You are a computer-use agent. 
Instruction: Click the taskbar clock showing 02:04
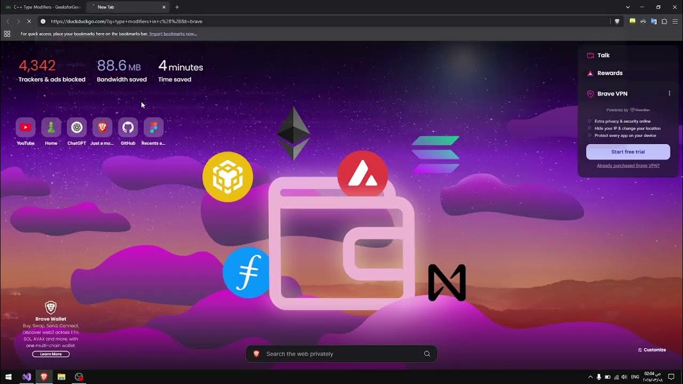653,377
